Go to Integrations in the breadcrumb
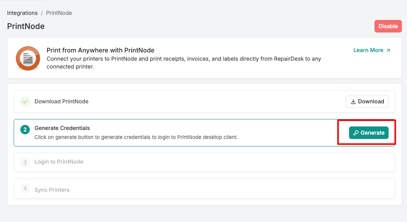Viewport: 407px width, 222px height. tap(22, 13)
